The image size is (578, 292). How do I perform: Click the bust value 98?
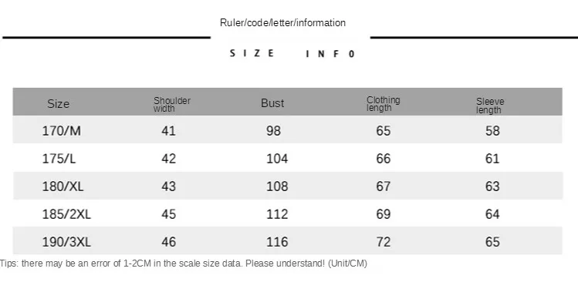273,131
